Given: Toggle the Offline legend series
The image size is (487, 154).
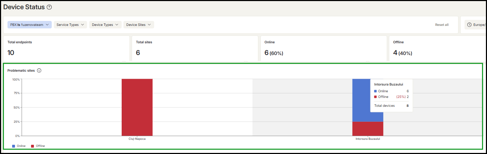Looking at the screenshot, I should click(x=38, y=146).
